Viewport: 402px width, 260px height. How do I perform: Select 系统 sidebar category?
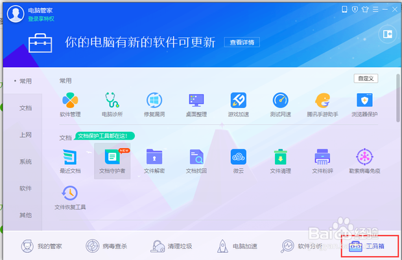point(26,162)
